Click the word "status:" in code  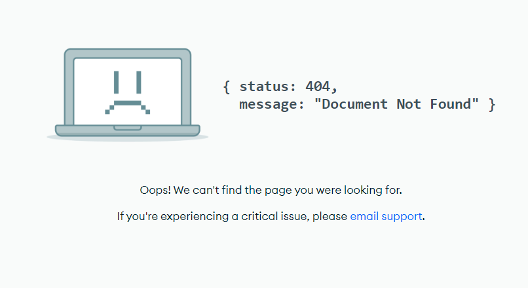[x=268, y=86]
